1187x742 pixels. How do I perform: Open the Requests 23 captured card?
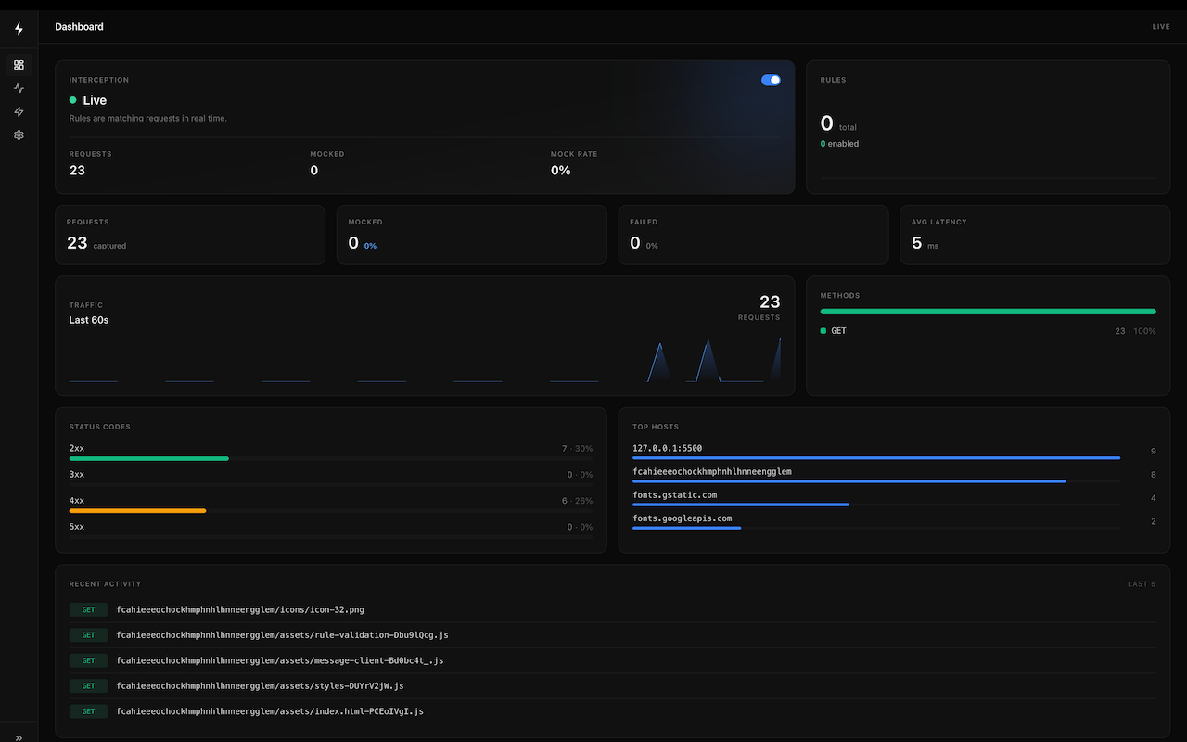click(x=190, y=235)
